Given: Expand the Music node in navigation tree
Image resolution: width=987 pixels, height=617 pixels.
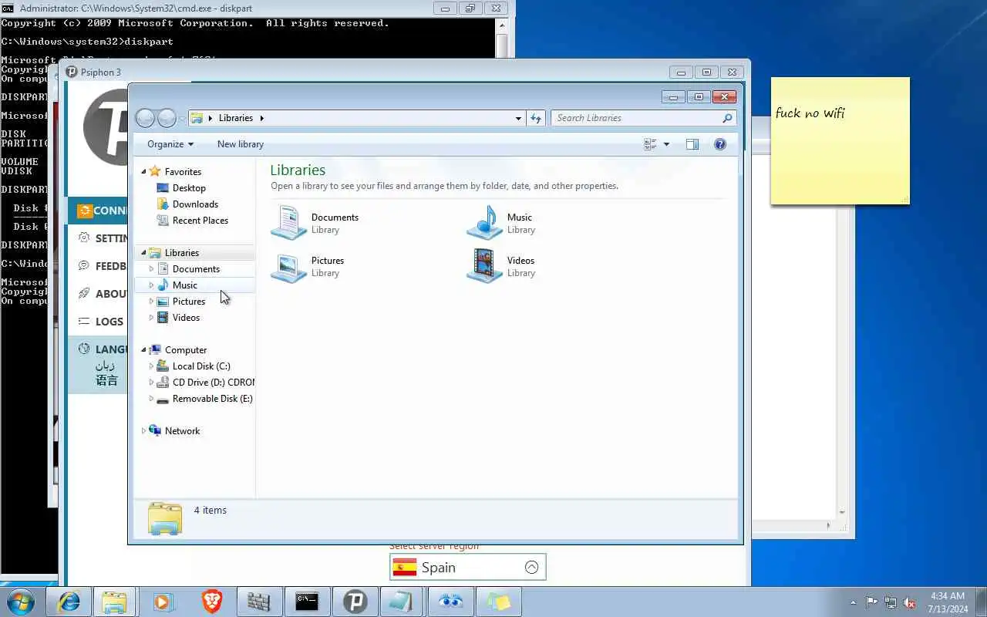Looking at the screenshot, I should coord(151,285).
